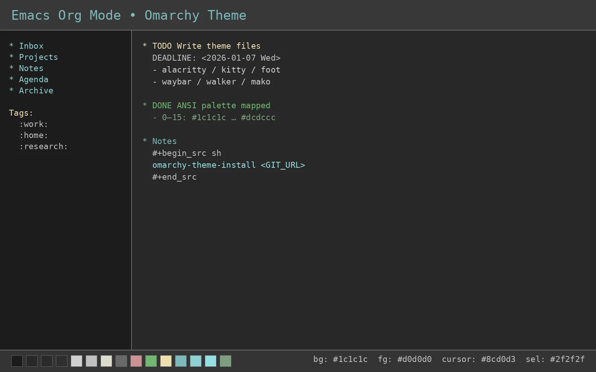Click the #+begin_src sh line
Viewport: 596px width, 372px height.
point(187,153)
